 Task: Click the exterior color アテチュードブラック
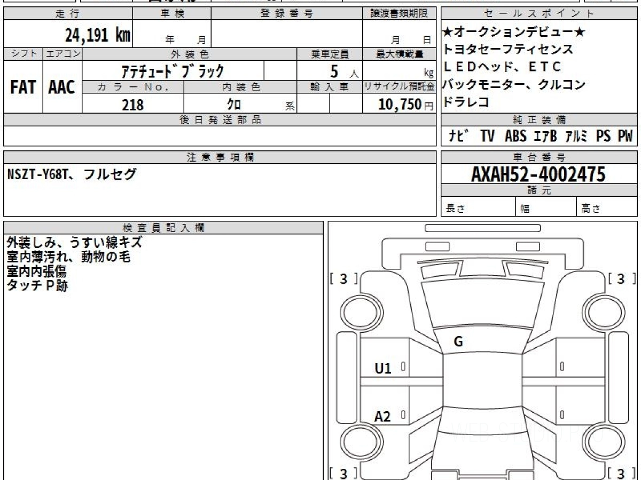pyautogui.click(x=172, y=70)
